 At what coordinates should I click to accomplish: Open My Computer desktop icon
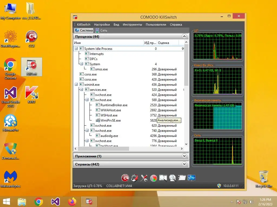click(11, 11)
